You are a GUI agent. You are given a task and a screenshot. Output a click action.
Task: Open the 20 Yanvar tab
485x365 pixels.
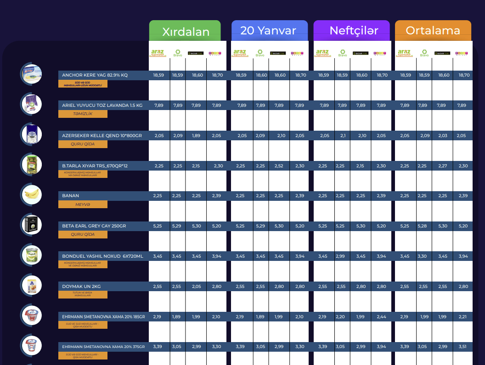click(270, 31)
